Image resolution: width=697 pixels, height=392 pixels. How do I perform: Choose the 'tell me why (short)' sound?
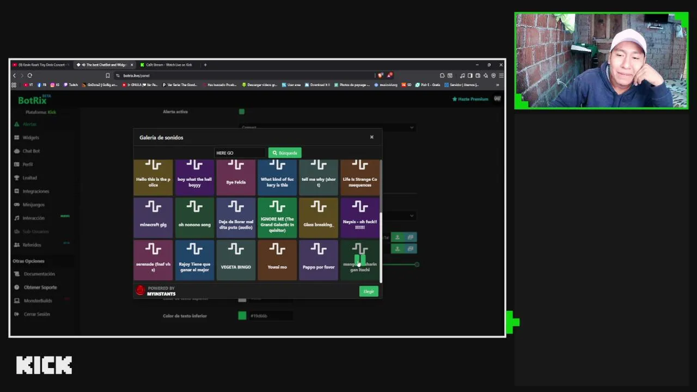(319, 177)
